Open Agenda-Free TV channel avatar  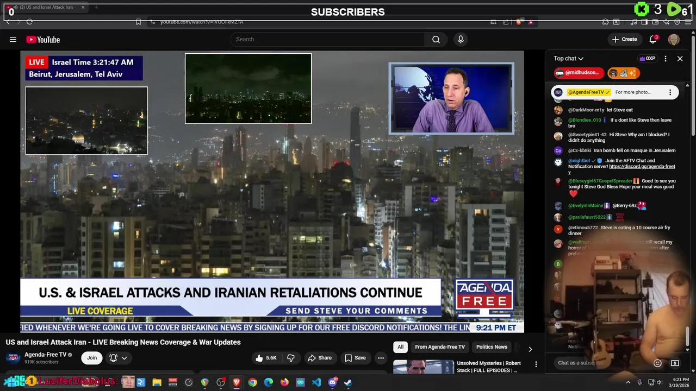coord(14,357)
